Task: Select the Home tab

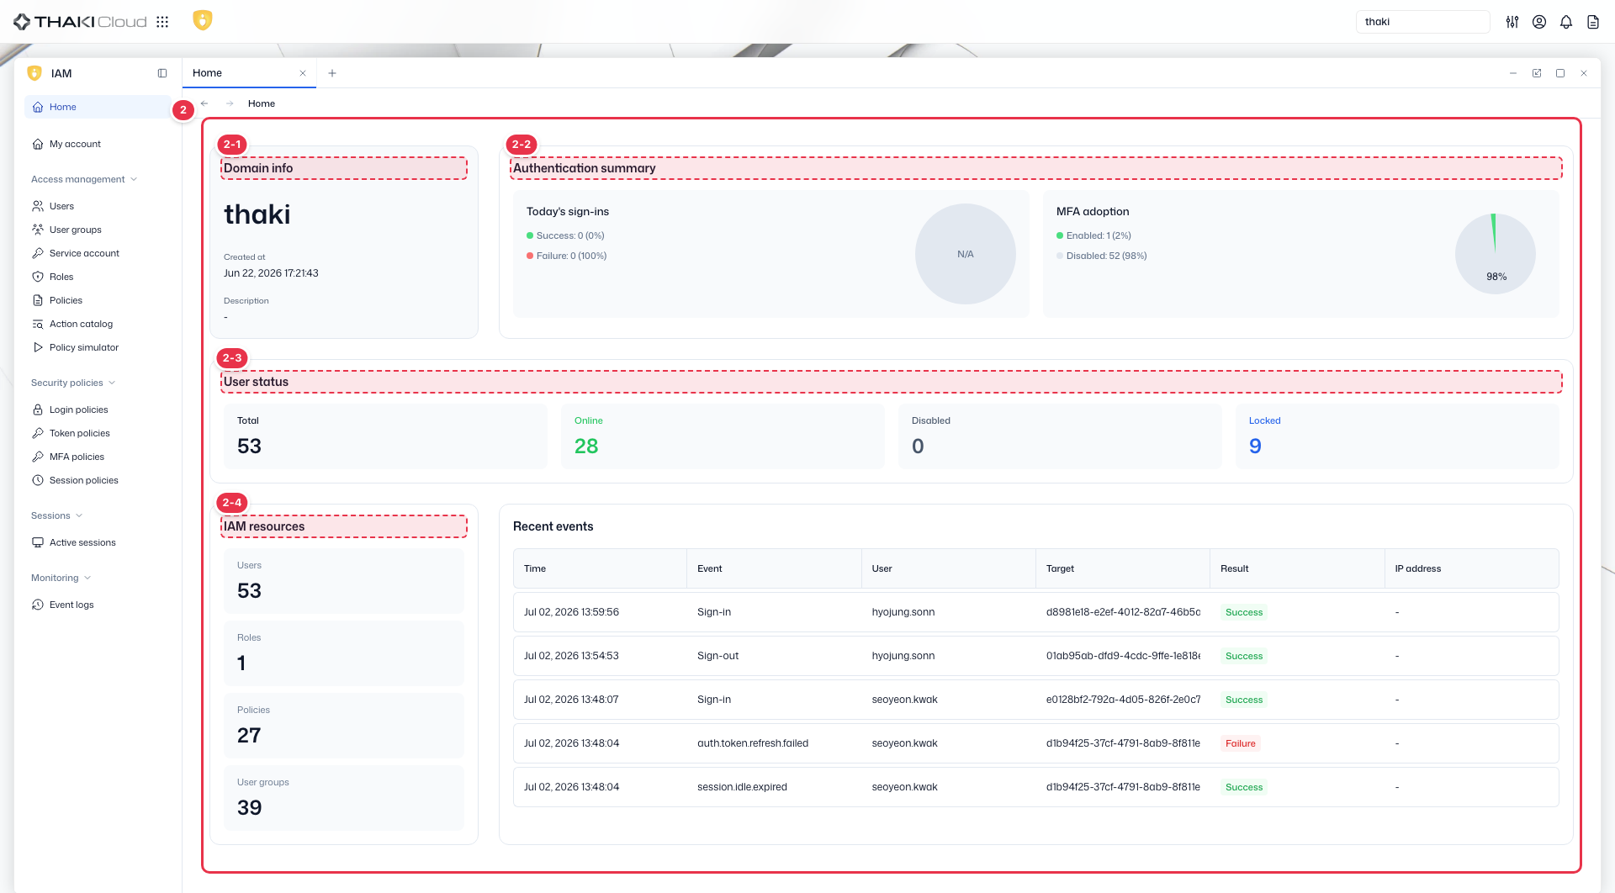Action: (x=249, y=73)
